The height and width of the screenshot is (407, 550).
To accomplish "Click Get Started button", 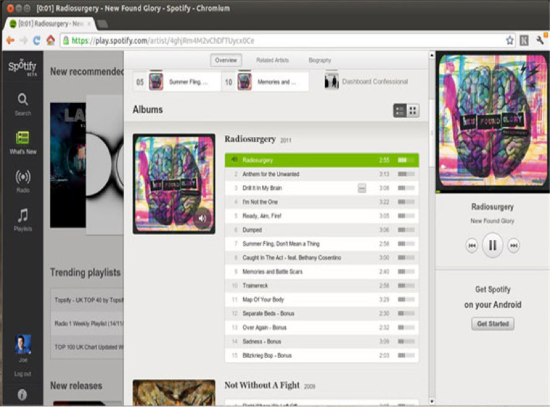I will (492, 324).
